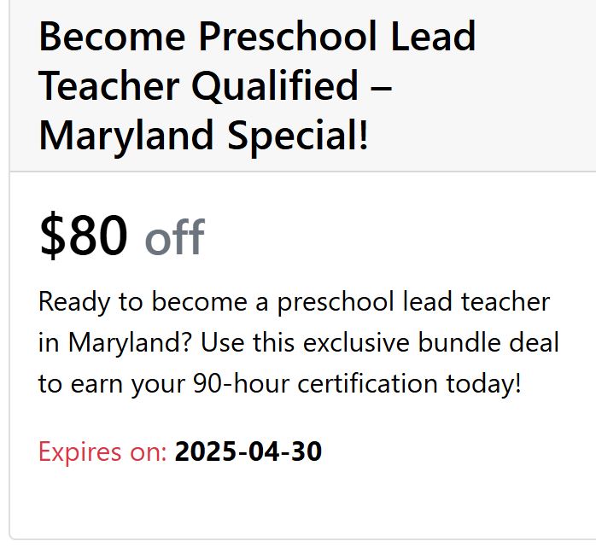Click "Special!" in the card title
Viewport: 596px width, 553px height.
click(299, 136)
